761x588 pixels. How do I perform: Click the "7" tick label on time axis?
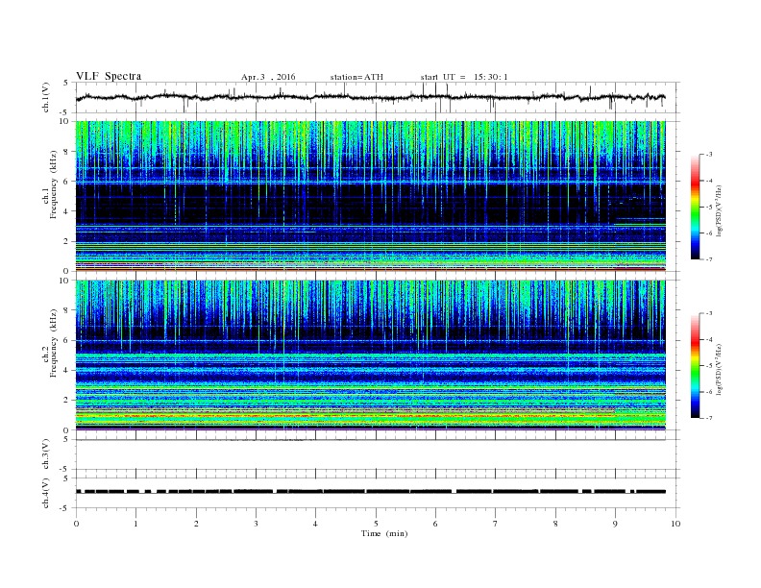click(496, 524)
